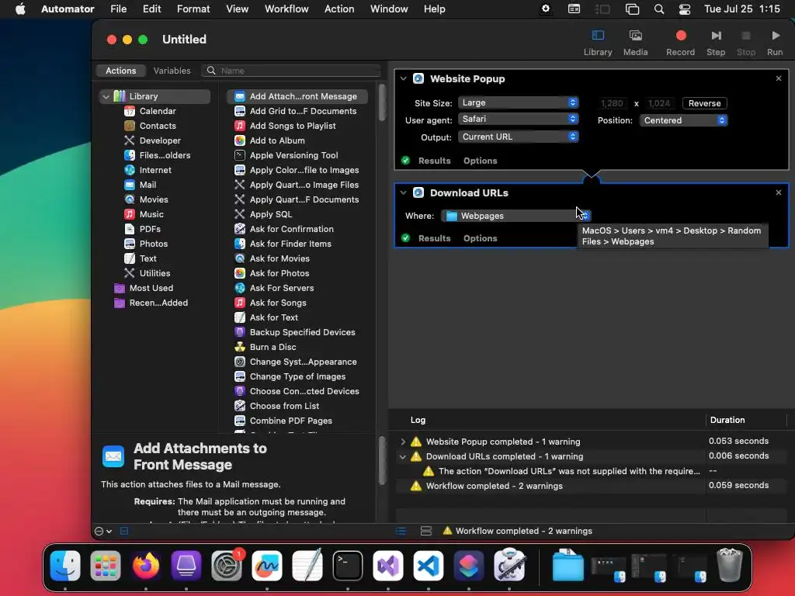Screen dimensions: 795x596
Task: Run the workflow
Action: (775, 43)
